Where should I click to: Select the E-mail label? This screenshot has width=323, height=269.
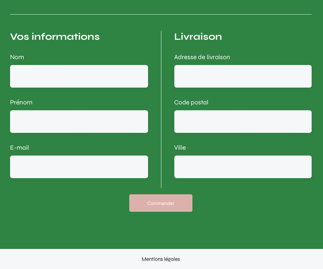[19, 148]
